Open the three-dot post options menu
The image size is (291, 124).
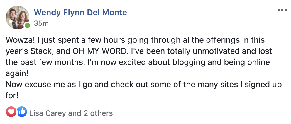tap(282, 10)
